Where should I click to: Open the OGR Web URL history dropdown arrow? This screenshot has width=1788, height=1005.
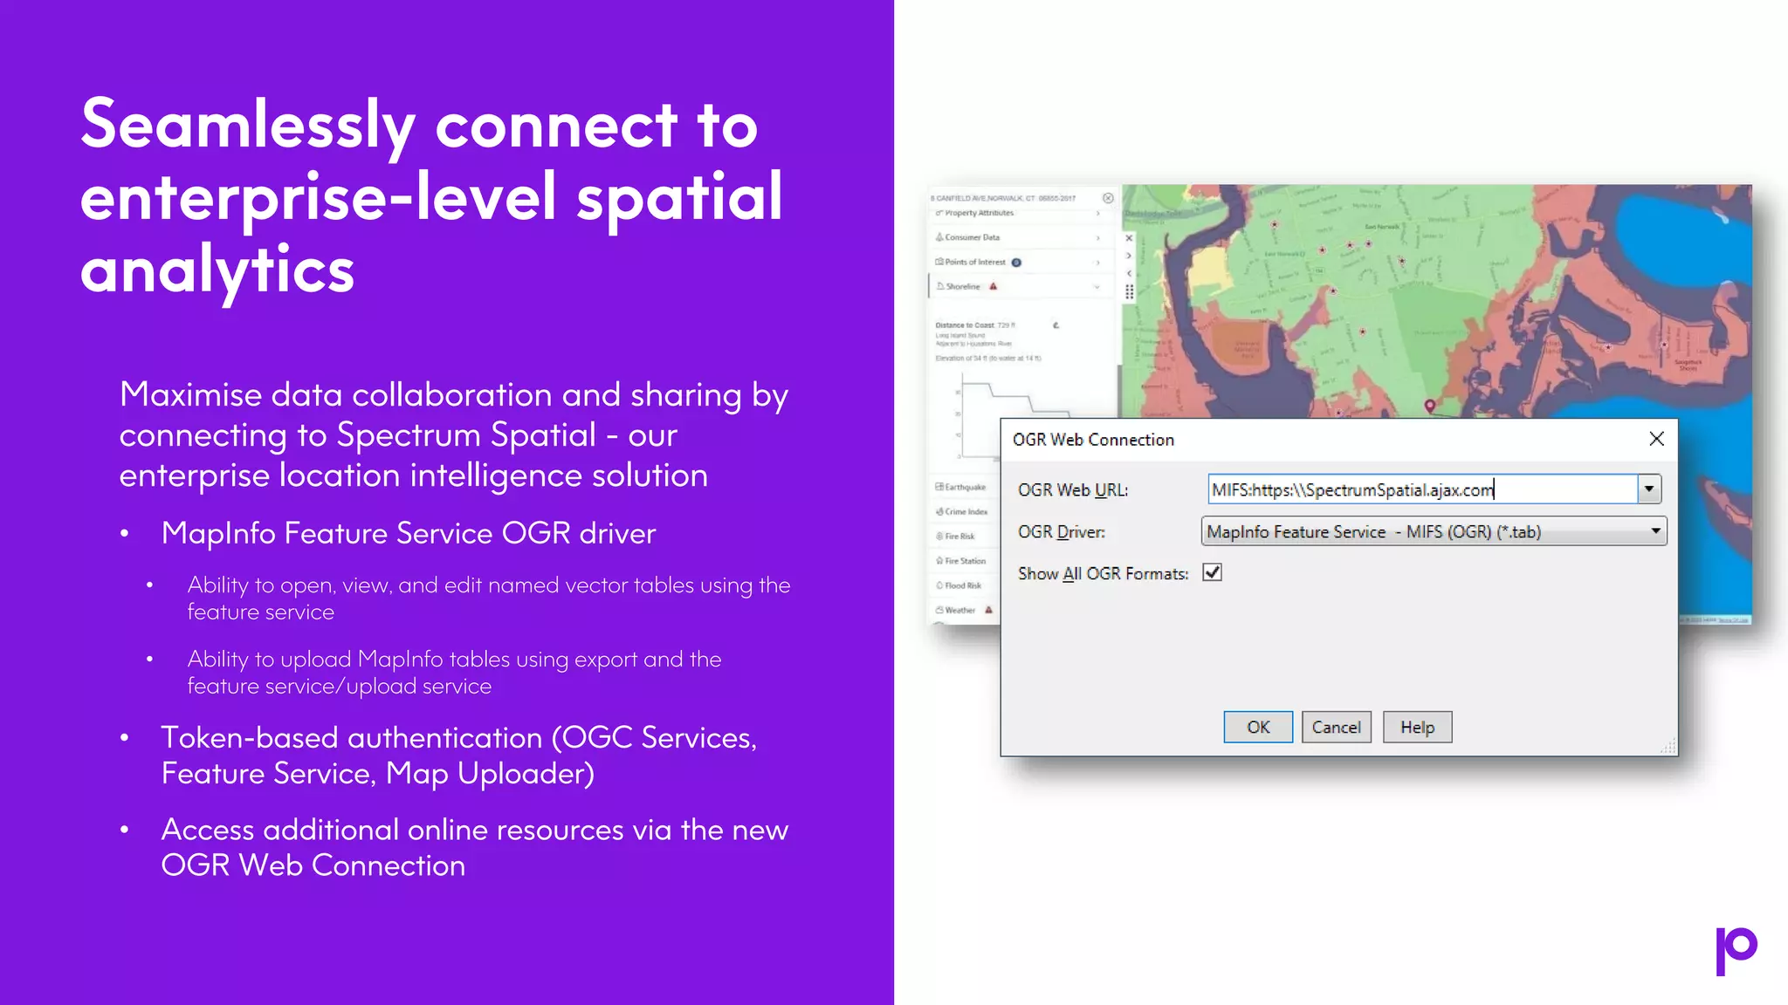[1649, 489]
